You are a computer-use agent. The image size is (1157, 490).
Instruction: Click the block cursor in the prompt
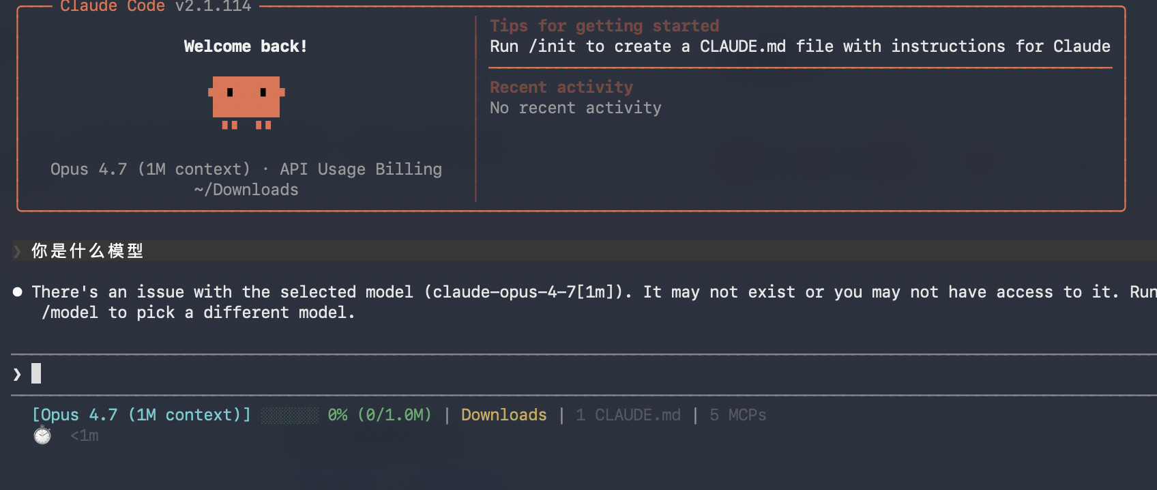pos(36,373)
